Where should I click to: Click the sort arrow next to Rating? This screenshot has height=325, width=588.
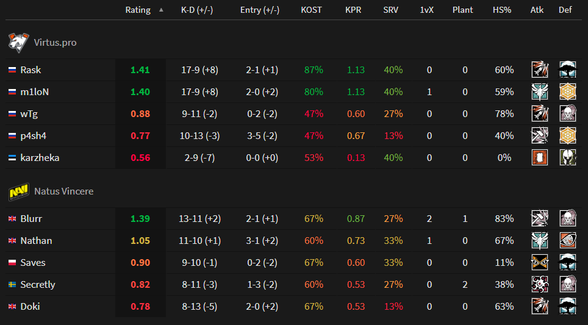coord(161,10)
